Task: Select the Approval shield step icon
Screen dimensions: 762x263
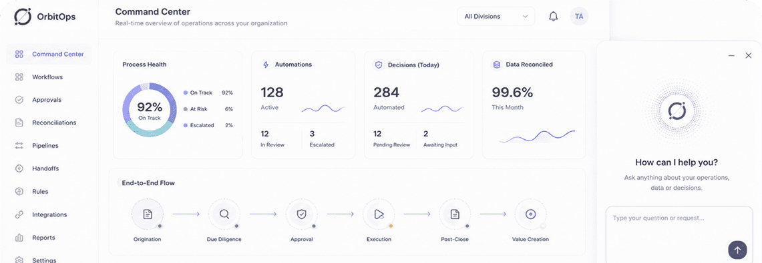Action: point(301,214)
